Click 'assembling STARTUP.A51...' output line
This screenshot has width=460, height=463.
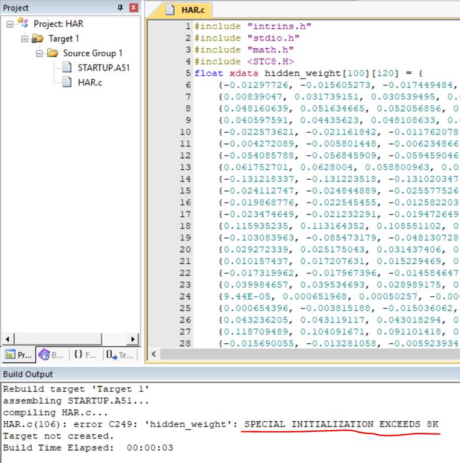76,401
